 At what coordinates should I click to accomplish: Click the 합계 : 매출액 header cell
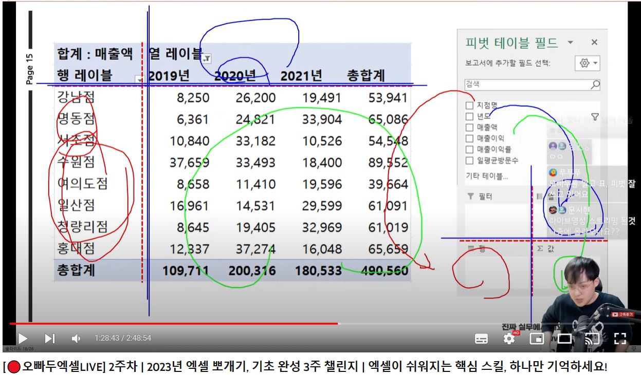95,53
